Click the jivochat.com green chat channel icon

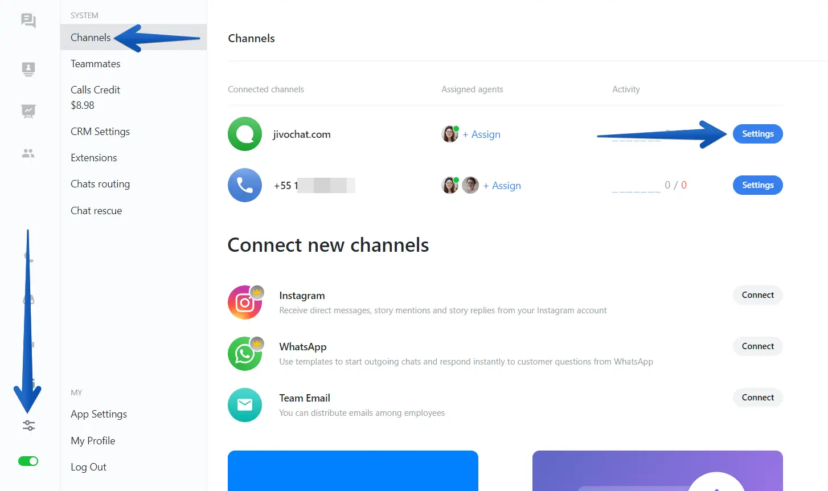[245, 134]
